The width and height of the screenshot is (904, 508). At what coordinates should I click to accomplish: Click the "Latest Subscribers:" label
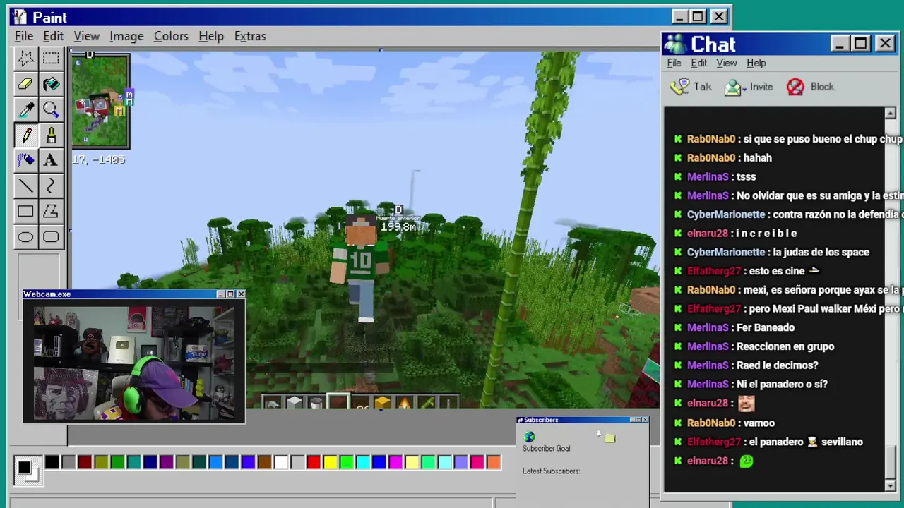coord(551,471)
